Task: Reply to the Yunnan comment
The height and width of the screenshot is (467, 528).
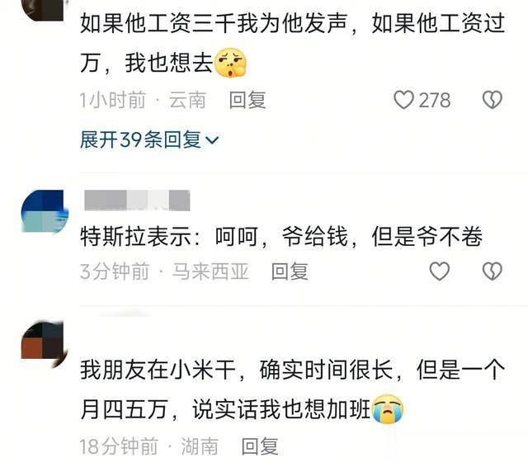Action: 247,100
